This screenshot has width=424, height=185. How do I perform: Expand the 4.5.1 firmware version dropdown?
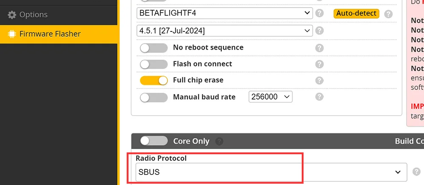click(x=225, y=30)
